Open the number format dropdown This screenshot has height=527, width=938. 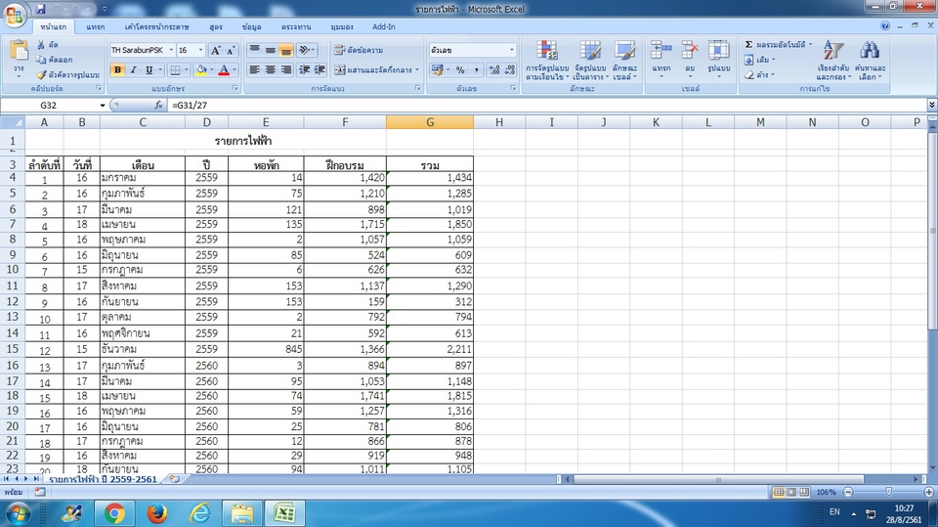(511, 50)
